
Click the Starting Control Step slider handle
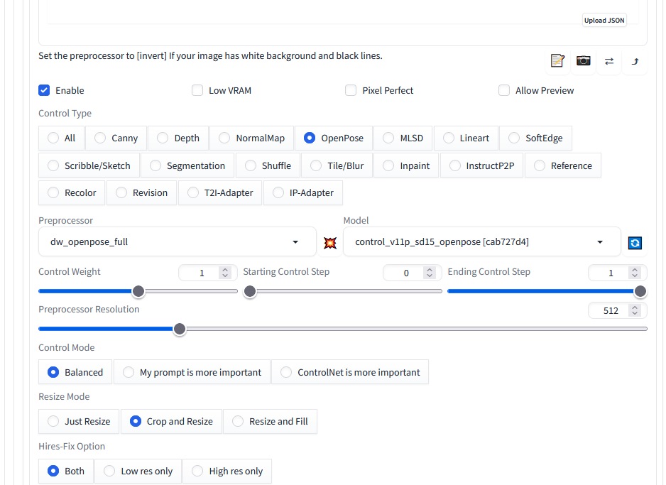[x=250, y=291]
